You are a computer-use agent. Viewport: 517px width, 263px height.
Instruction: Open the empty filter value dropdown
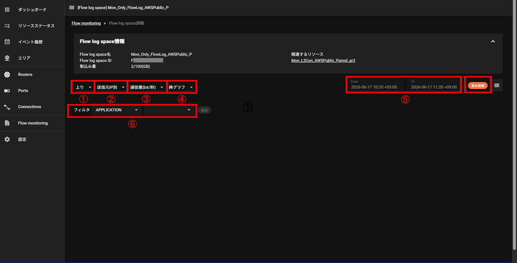click(169, 110)
